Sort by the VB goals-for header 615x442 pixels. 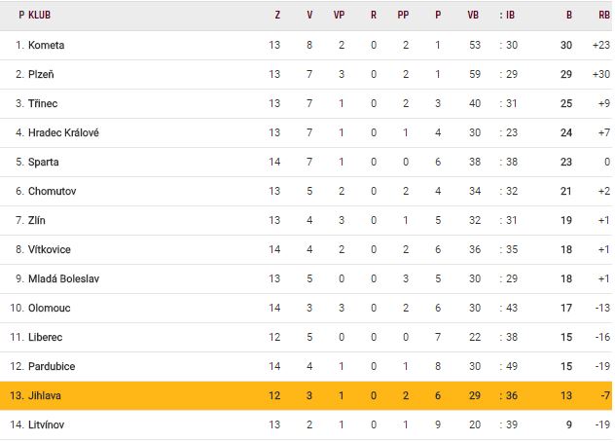[x=473, y=15]
